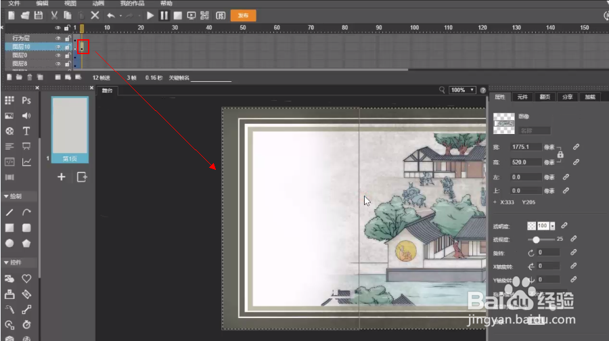Open the 视图 menu
The height and width of the screenshot is (341, 609).
click(x=70, y=3)
